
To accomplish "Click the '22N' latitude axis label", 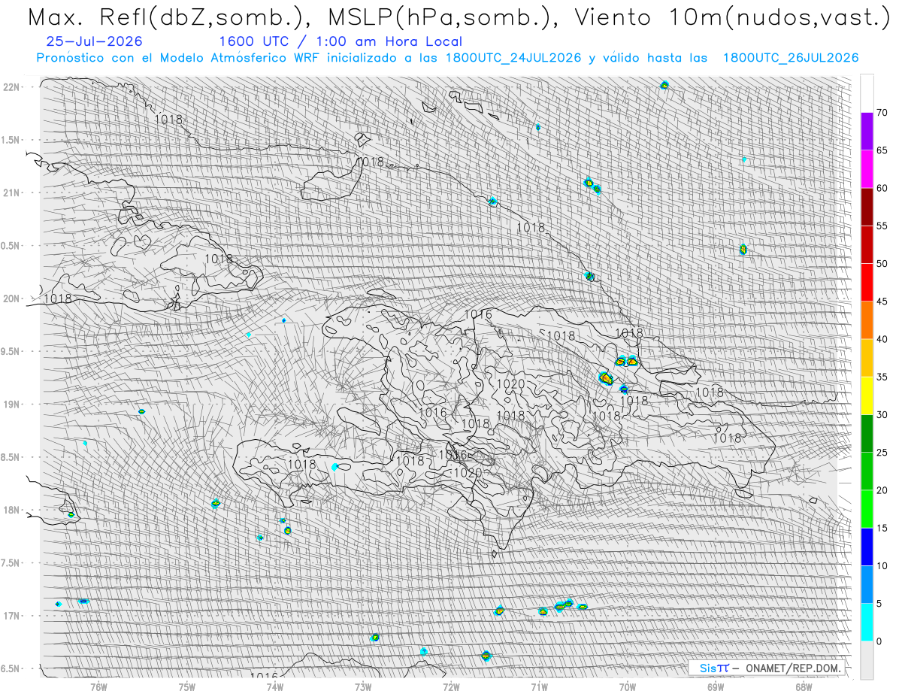I will pos(12,87).
